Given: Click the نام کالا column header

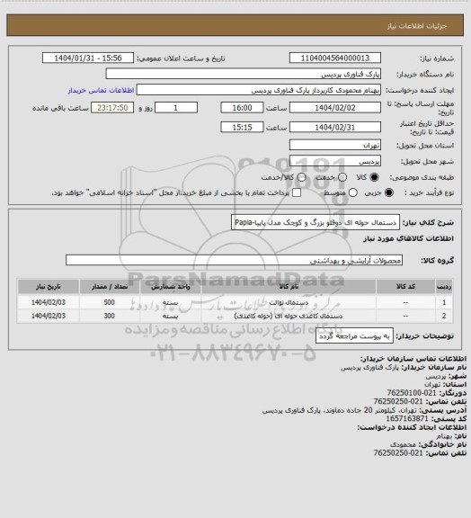Looking at the screenshot, I should (289, 287).
